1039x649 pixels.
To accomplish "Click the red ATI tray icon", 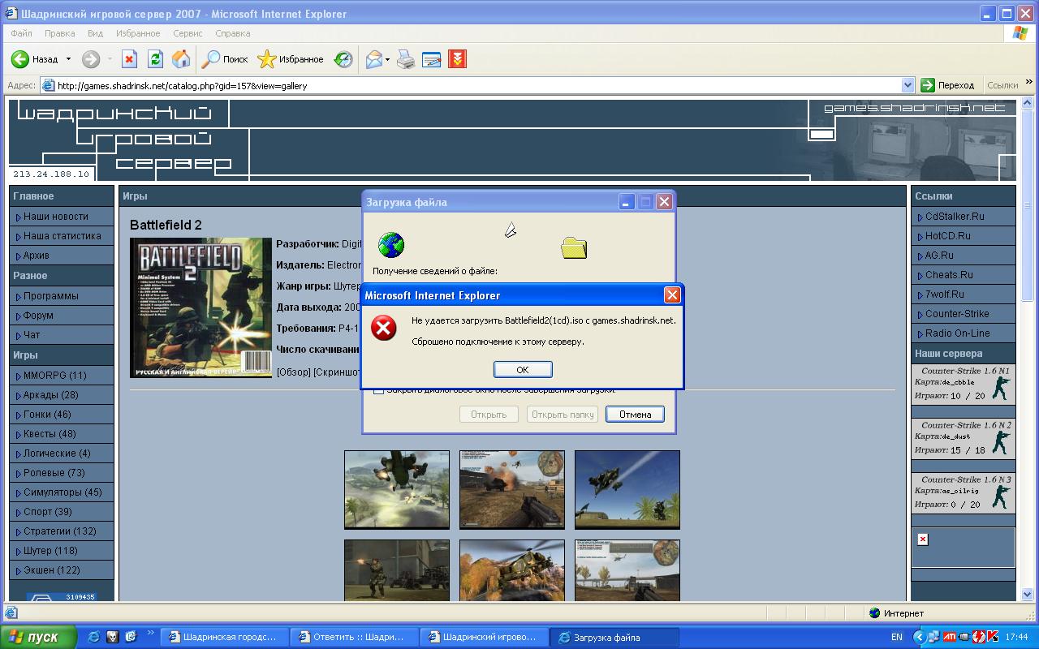I will click(949, 637).
